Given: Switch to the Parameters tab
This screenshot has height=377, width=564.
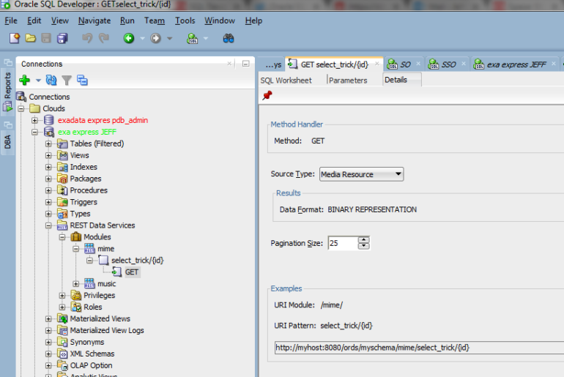Looking at the screenshot, I should coord(348,81).
